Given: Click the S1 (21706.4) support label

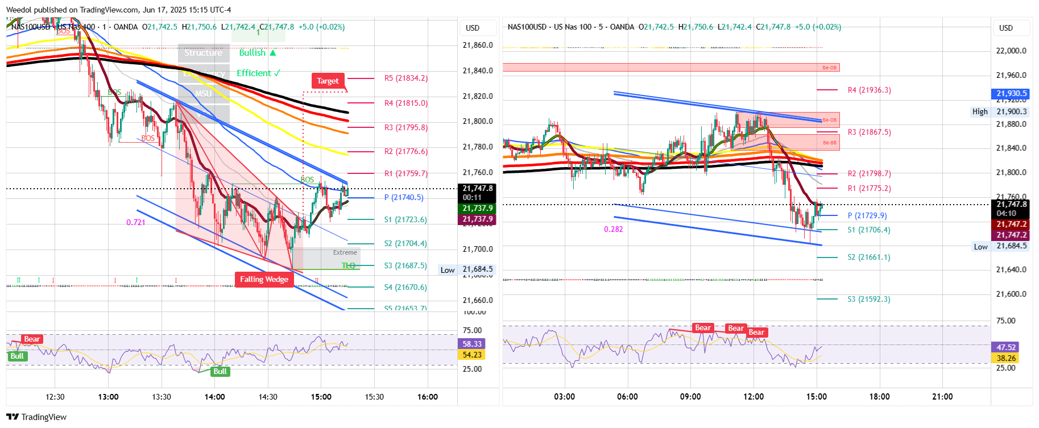Looking at the screenshot, I should 869,230.
